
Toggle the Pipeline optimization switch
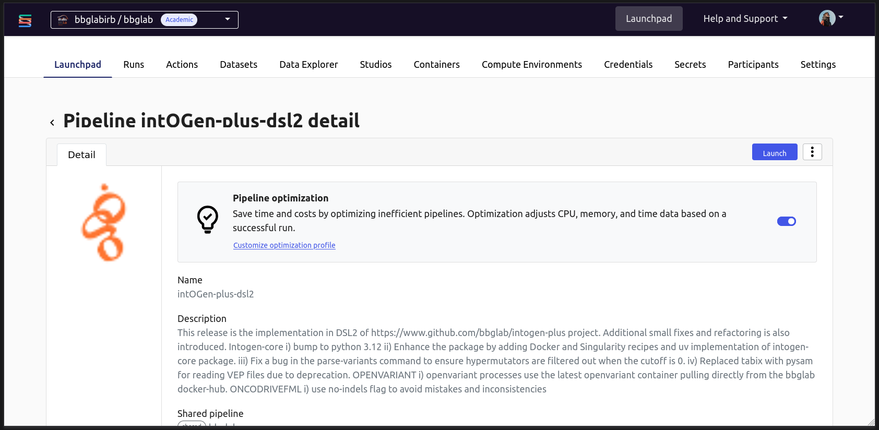point(787,221)
